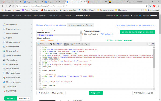The image size is (161, 101).
Task: Open the Общее top menu
Action: 5,15
